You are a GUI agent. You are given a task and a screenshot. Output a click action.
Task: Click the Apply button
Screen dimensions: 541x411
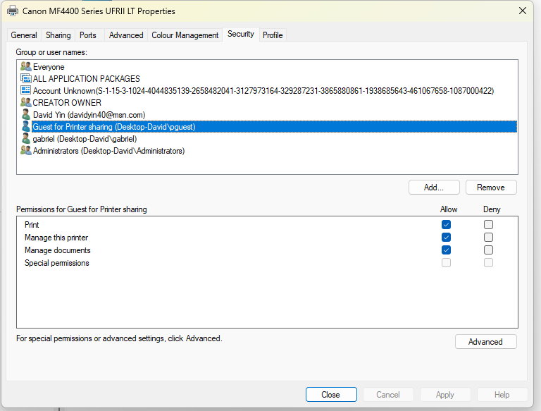[x=445, y=394]
